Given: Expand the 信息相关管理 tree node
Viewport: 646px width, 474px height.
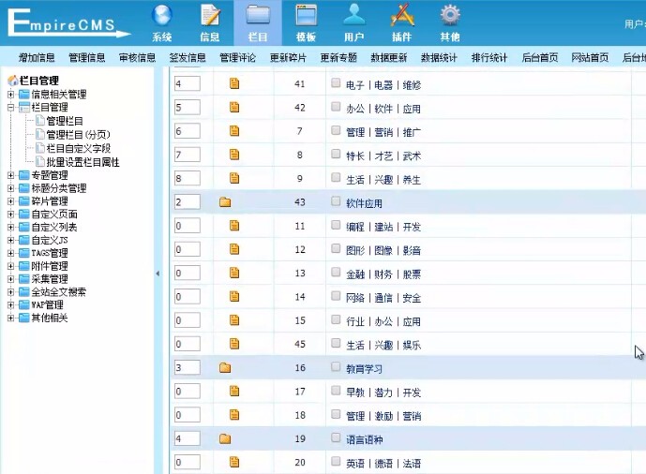Looking at the screenshot, I should tap(10, 95).
